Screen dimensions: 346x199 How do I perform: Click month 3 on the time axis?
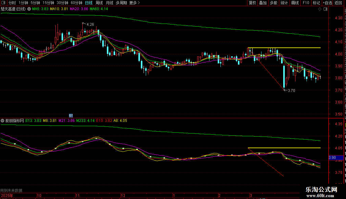pos(251,196)
